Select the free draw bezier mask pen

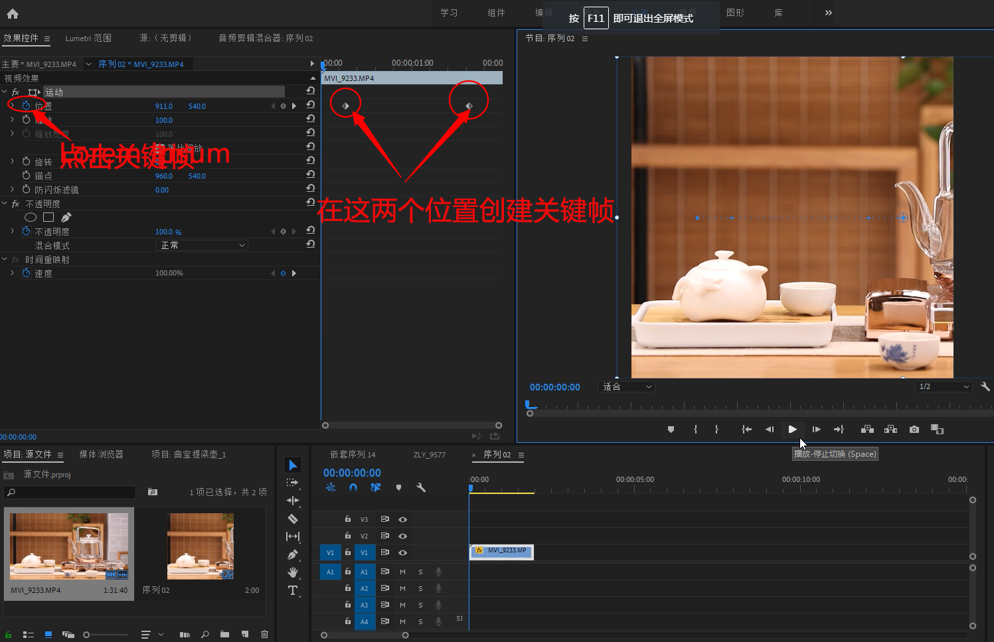point(66,217)
